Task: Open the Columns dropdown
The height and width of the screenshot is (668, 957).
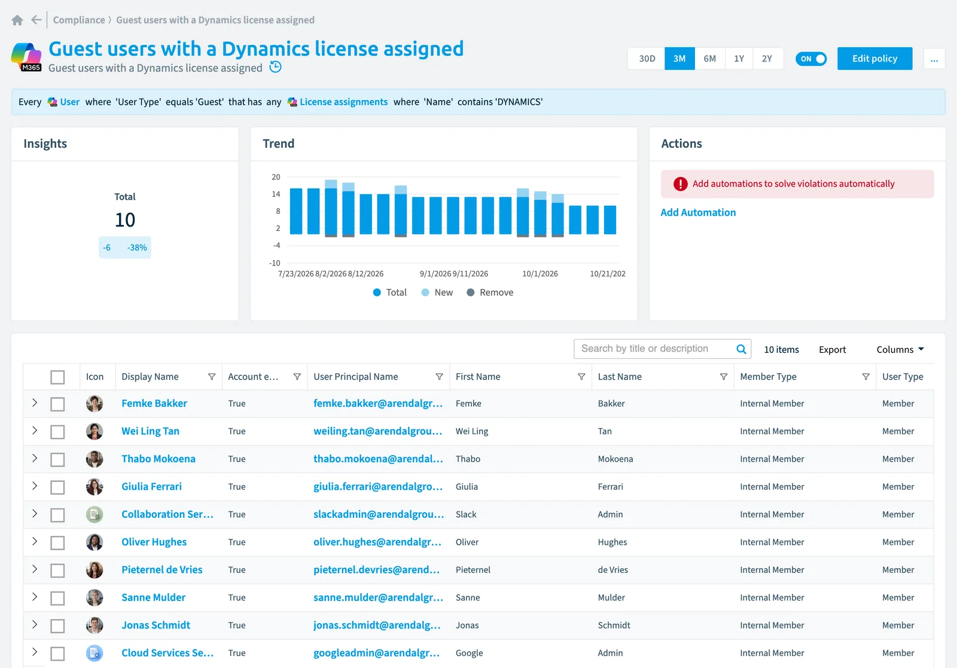Action: tap(900, 350)
